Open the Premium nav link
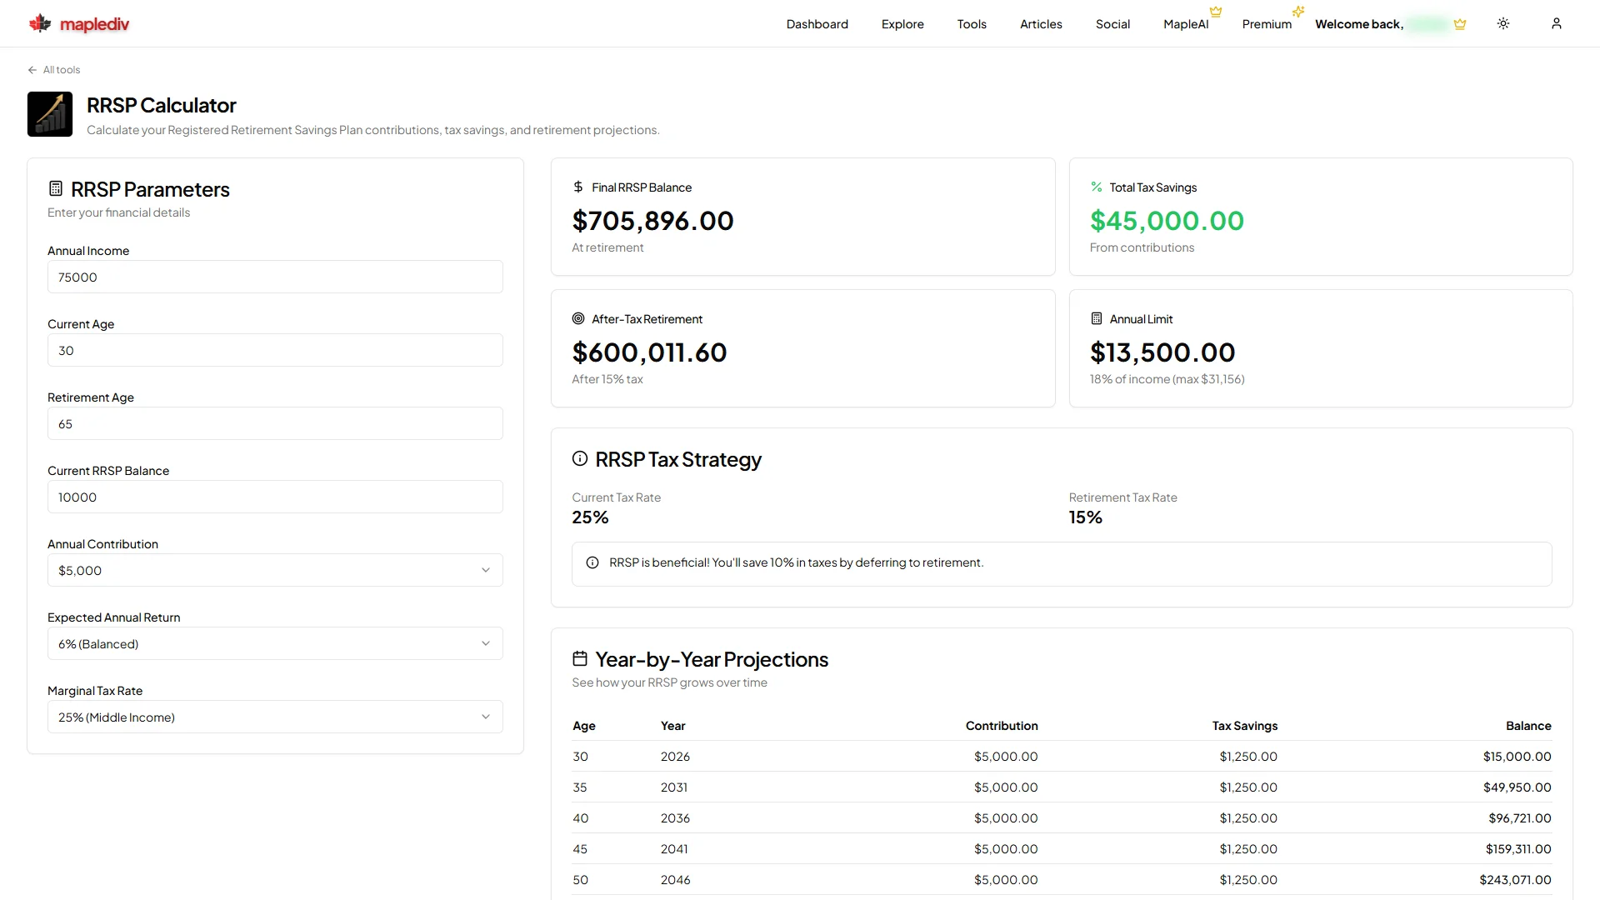Screen dimensions: 1600x900 (1267, 24)
